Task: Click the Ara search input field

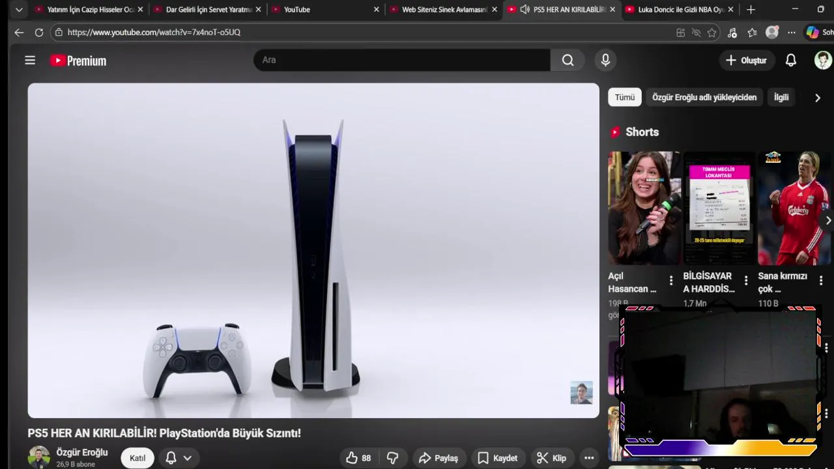Action: (402, 60)
